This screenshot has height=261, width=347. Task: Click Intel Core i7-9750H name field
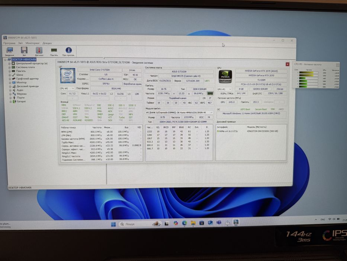point(100,70)
